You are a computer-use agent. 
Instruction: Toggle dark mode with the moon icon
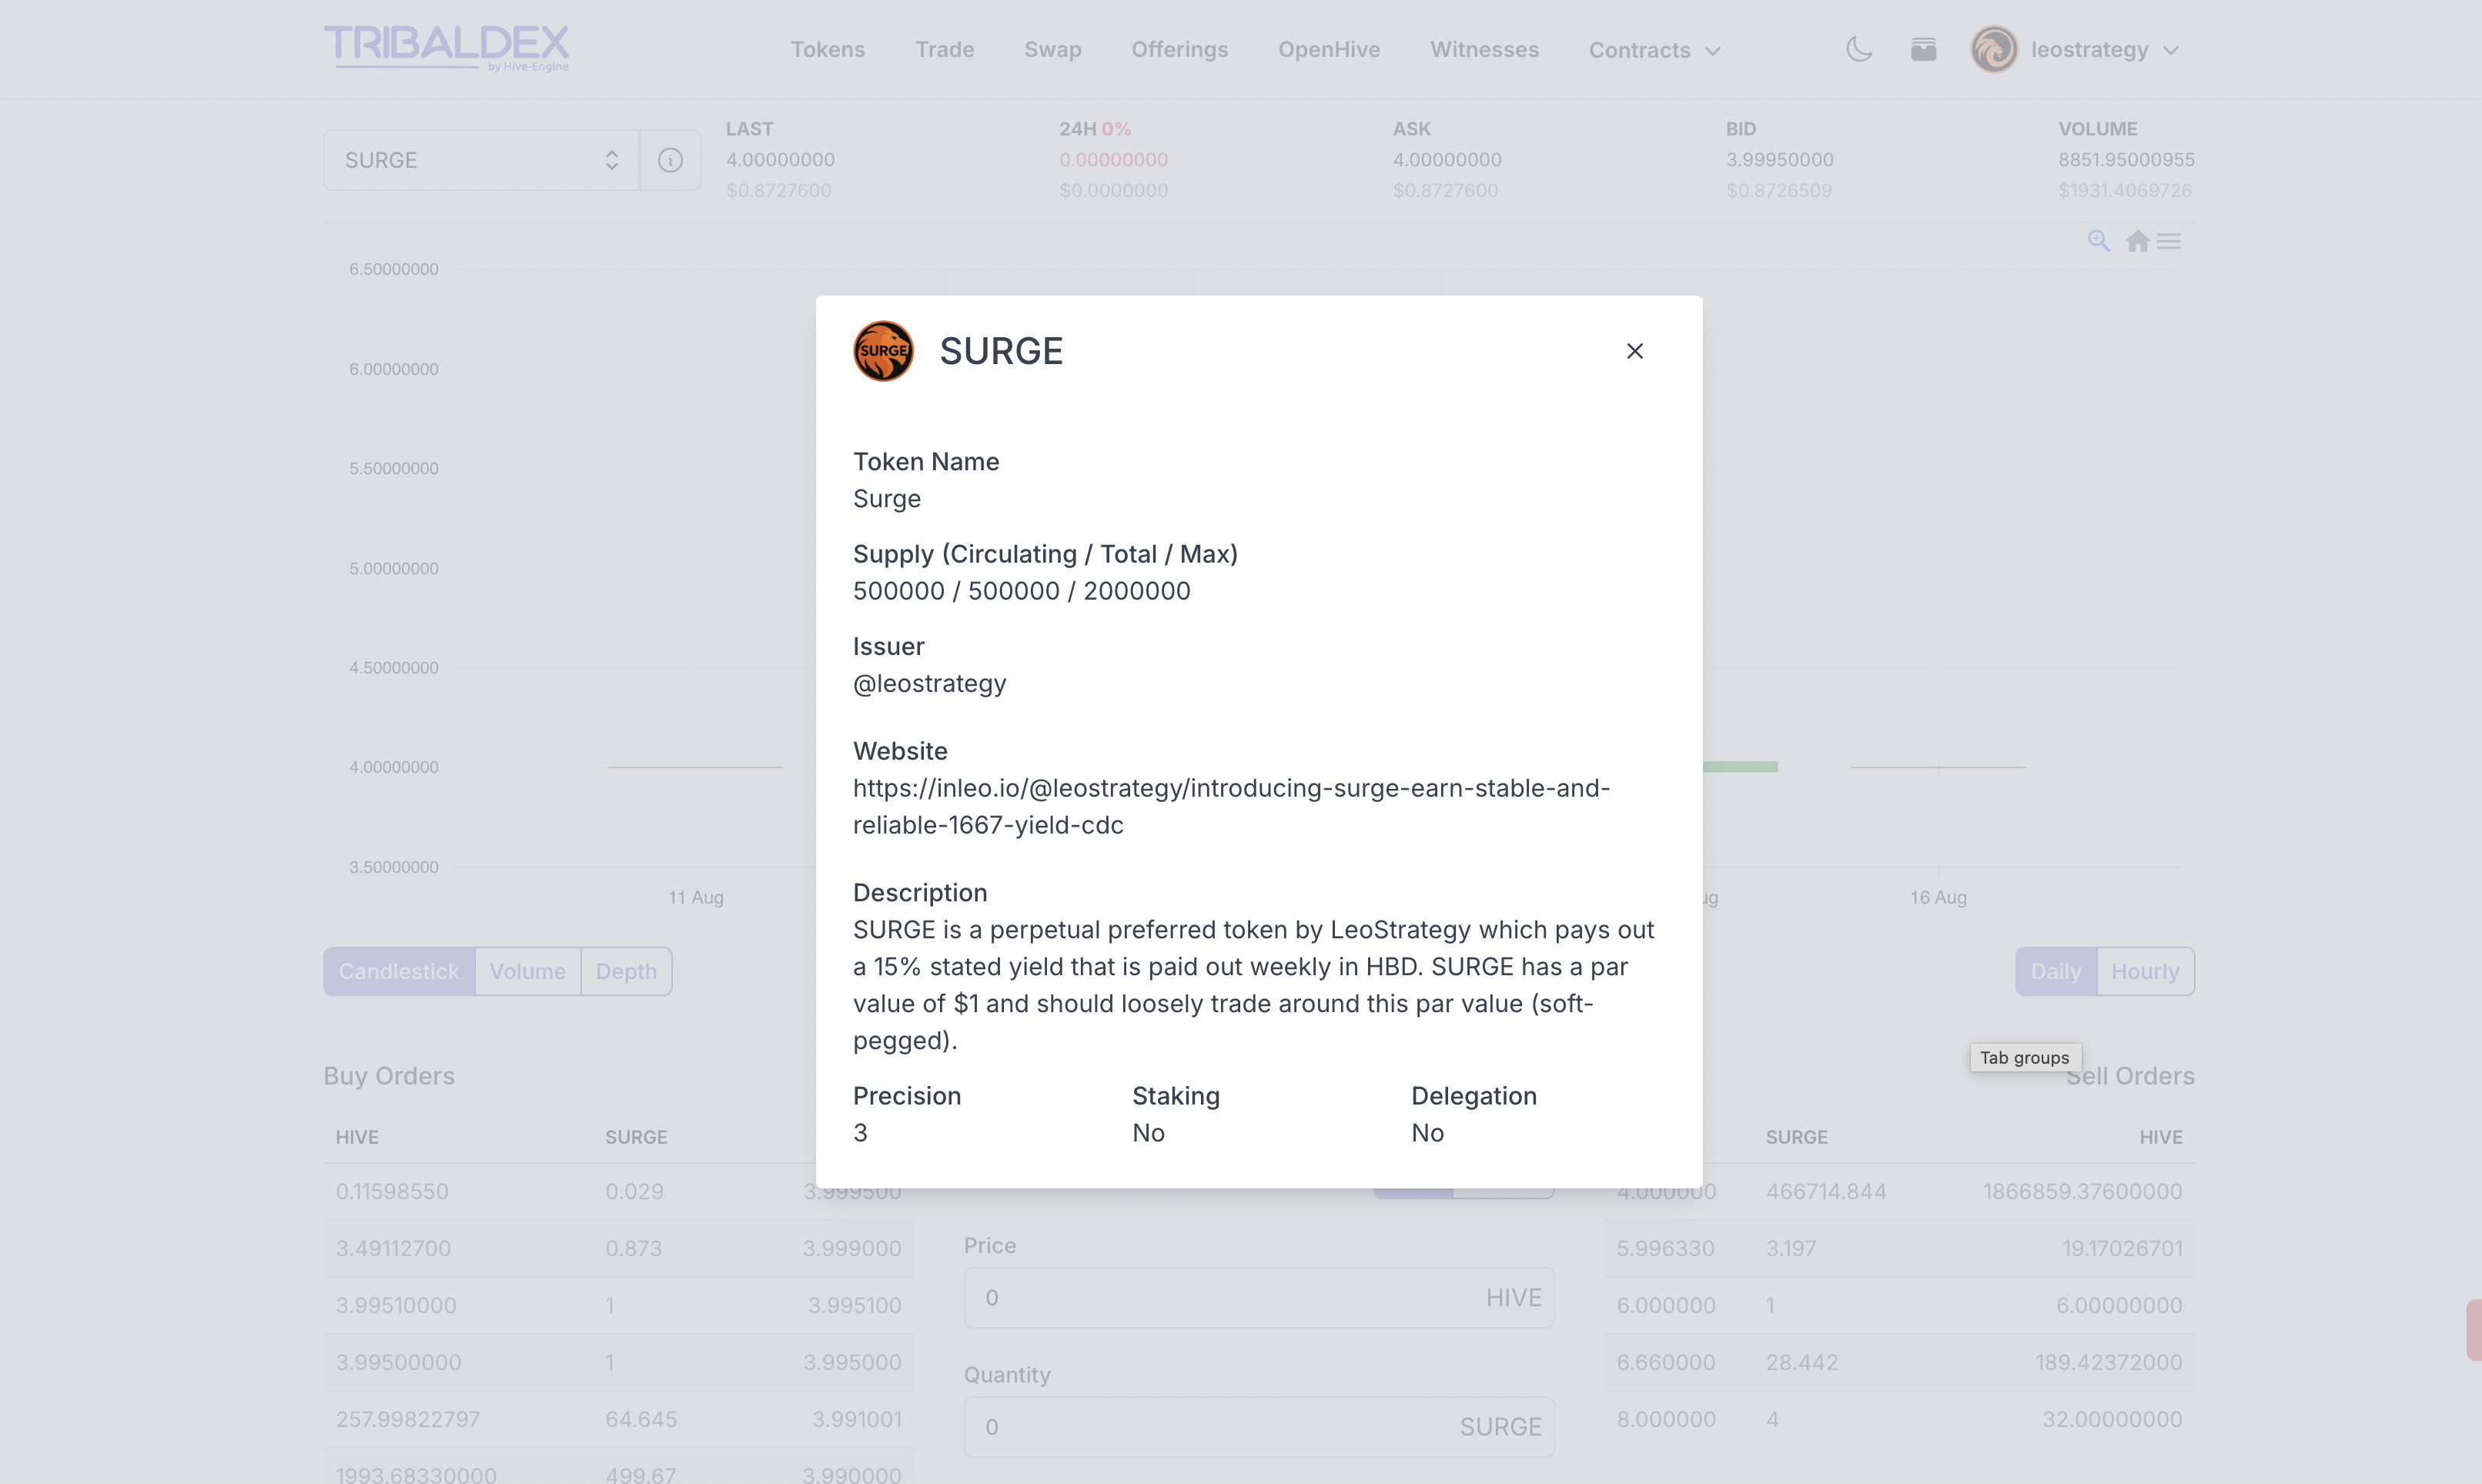[1858, 49]
